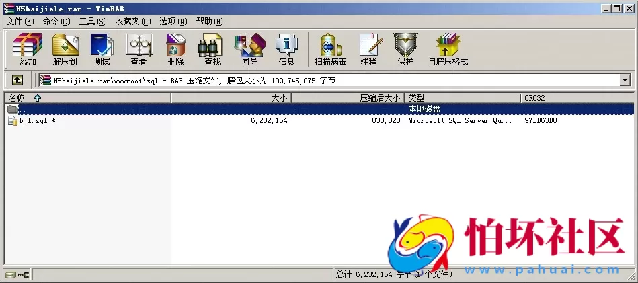Open the 文件(F) menu

(x=20, y=22)
